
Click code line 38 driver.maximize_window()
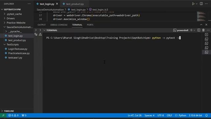(x=71, y=19)
